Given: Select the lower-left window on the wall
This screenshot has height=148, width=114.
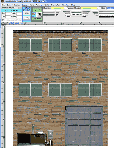Looking at the screenshot, I should tap(30, 90).
